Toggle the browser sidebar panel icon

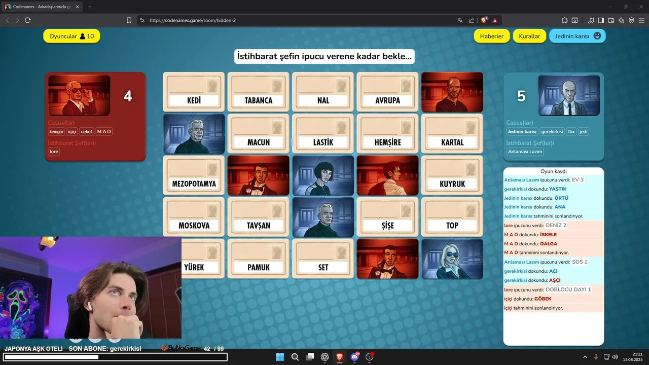(x=601, y=20)
